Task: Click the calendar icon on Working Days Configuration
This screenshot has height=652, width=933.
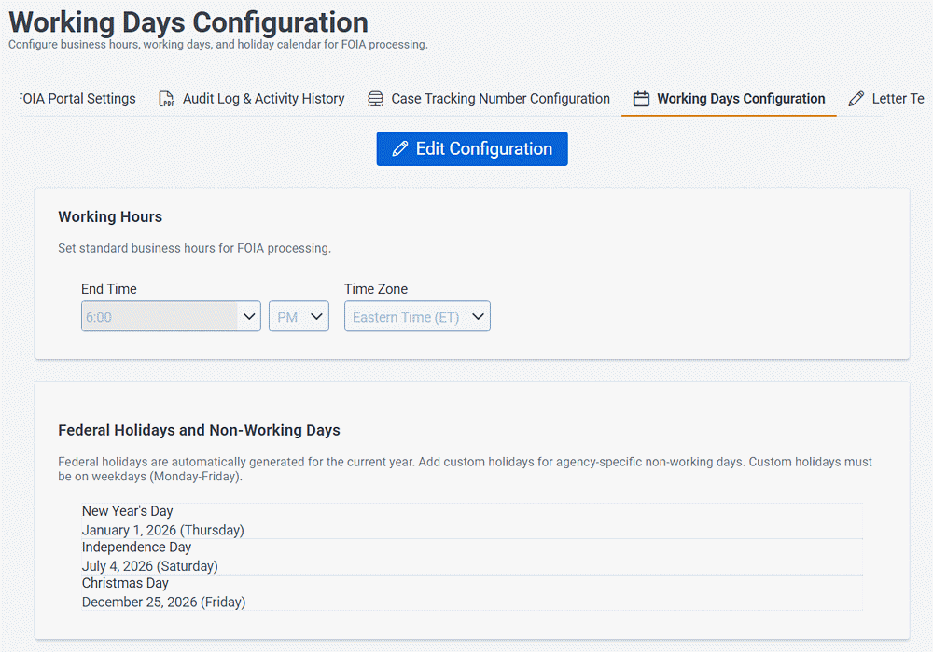Action: coord(640,98)
